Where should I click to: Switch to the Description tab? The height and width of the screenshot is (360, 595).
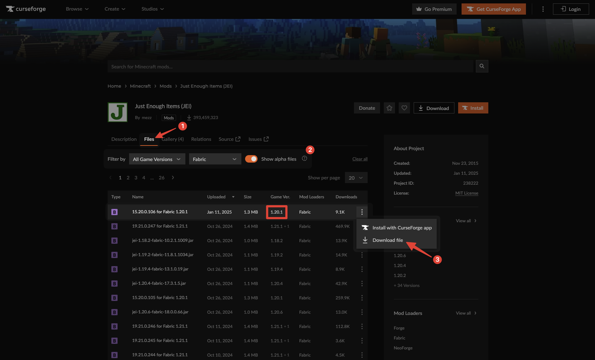[124, 139]
